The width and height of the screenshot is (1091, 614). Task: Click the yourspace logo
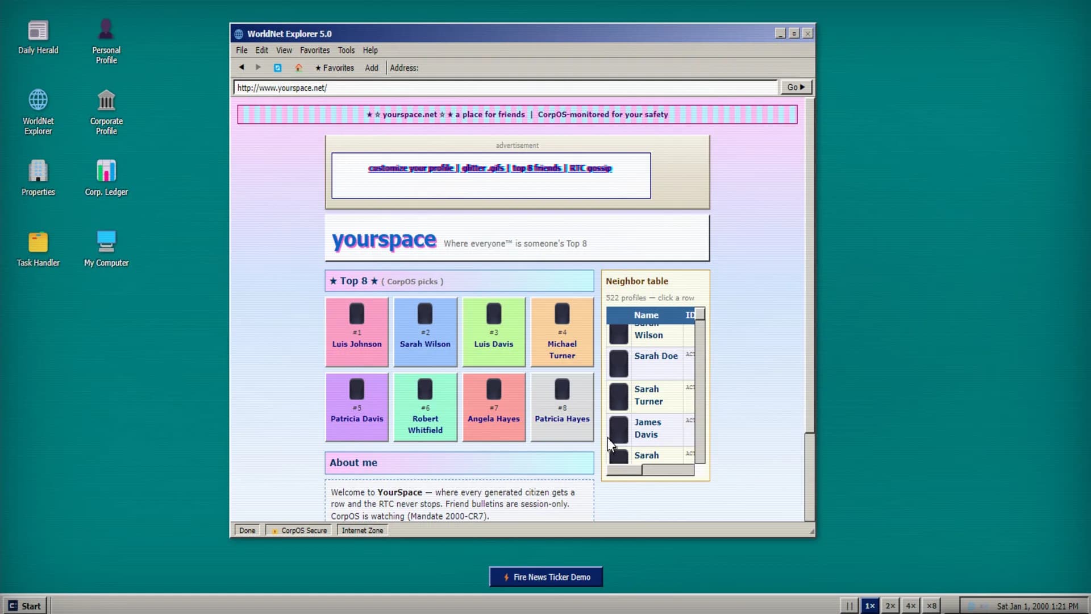pos(384,240)
